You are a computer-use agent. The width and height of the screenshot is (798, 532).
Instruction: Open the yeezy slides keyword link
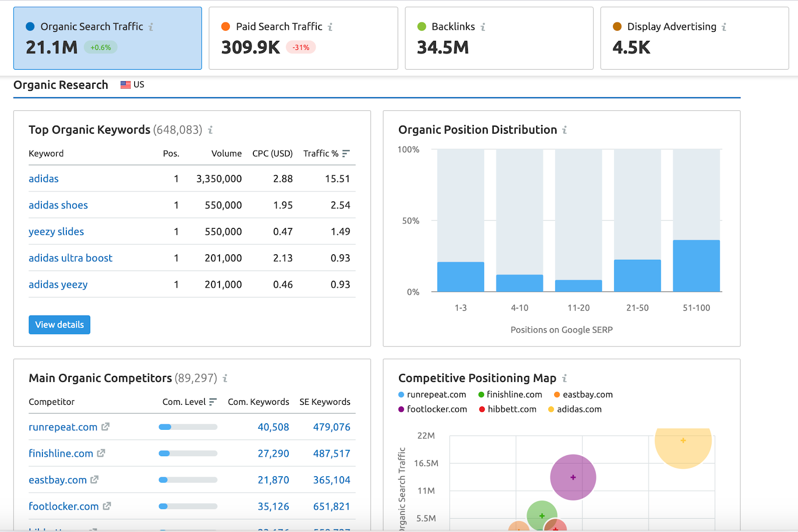[56, 231]
